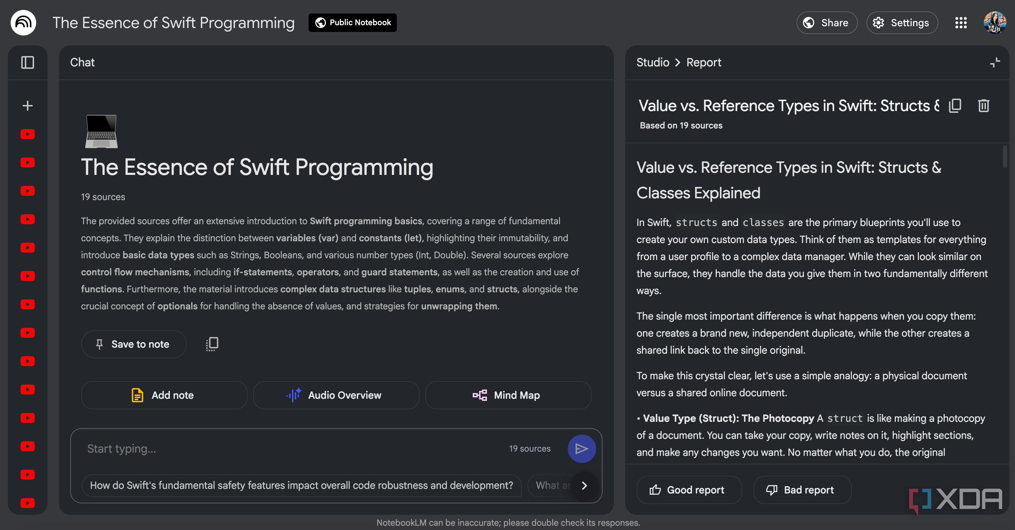Click the report panel scrollbar

(1005, 157)
